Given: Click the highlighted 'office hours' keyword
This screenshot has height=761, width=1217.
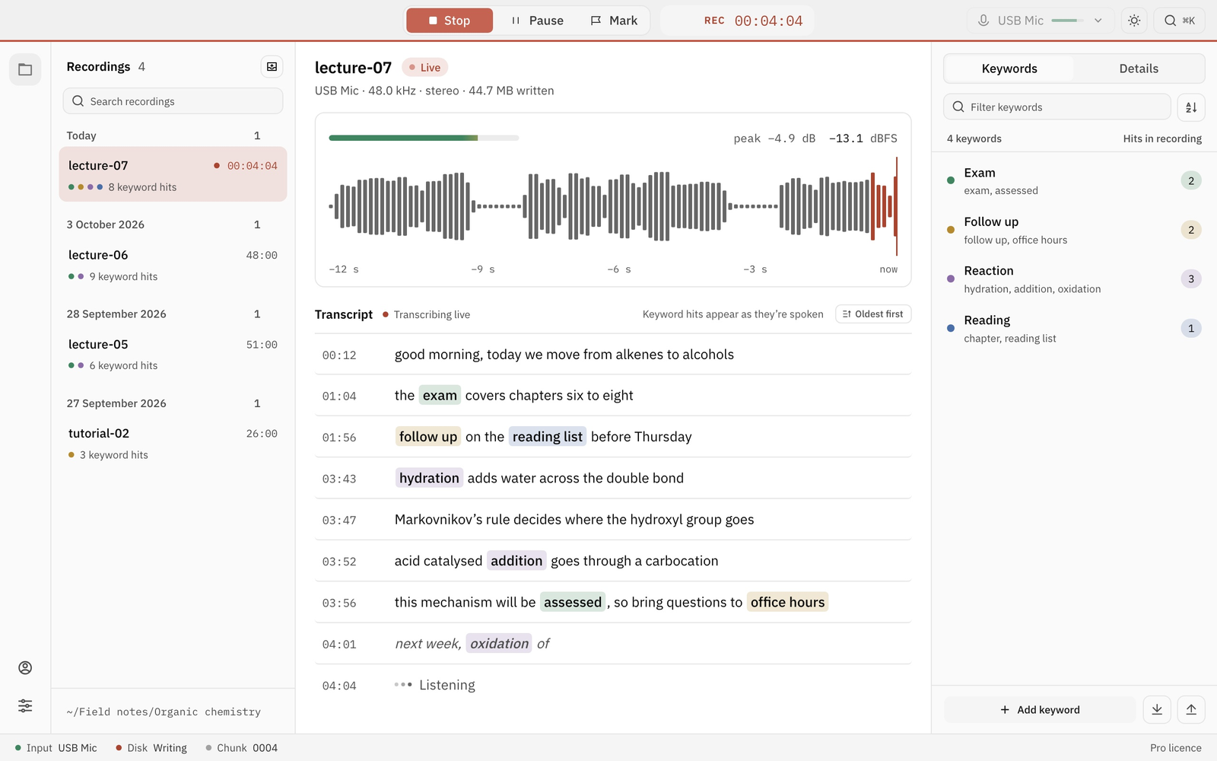Looking at the screenshot, I should click(787, 602).
